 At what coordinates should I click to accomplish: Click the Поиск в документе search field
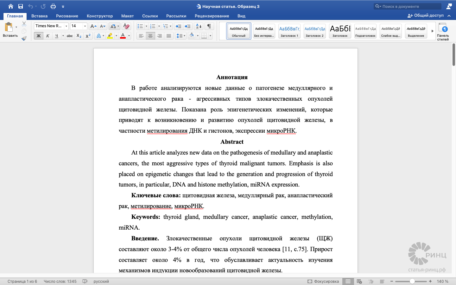coord(408,6)
